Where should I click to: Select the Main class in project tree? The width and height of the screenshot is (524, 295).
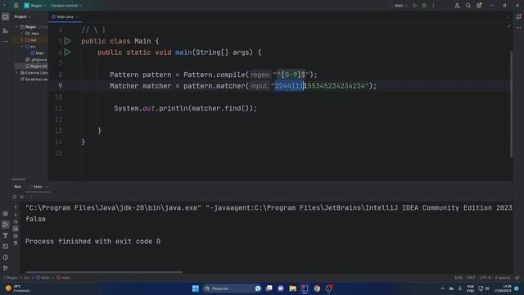[38, 53]
